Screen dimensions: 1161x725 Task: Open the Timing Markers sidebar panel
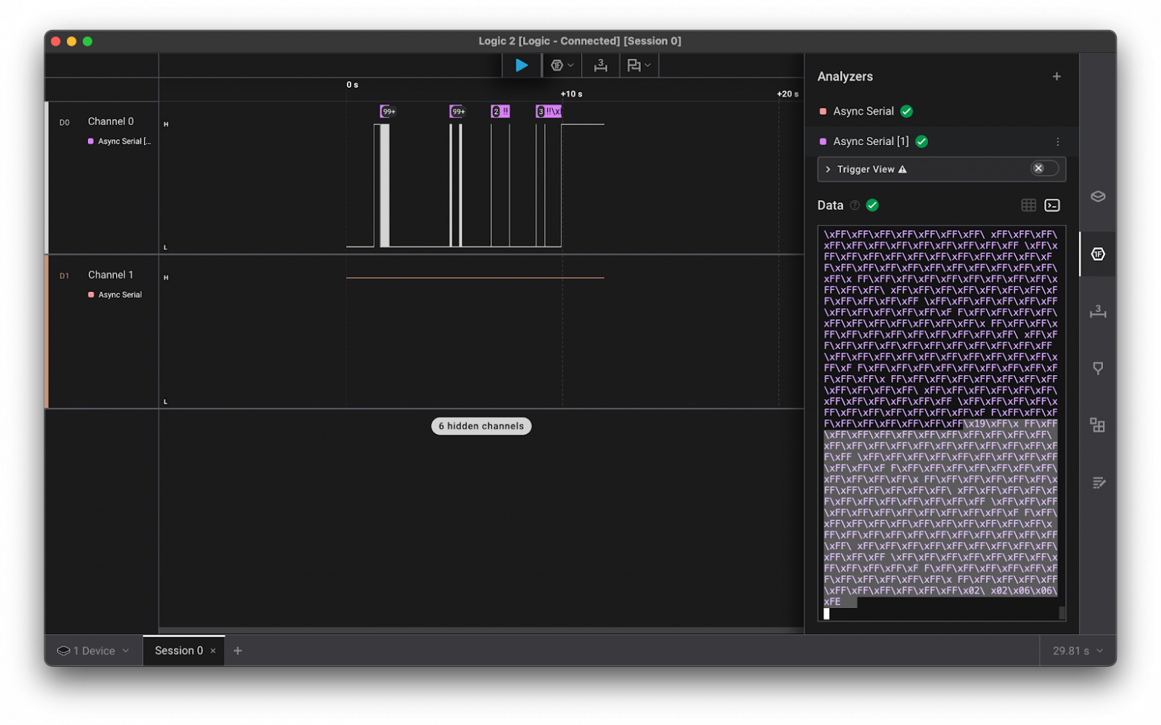(x=1098, y=368)
